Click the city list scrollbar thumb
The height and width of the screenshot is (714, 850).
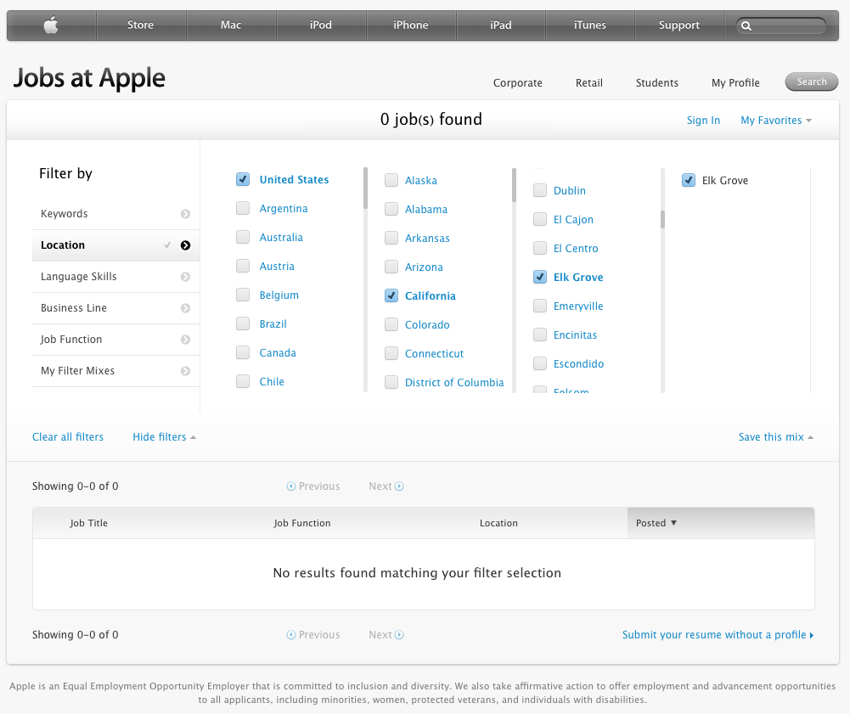pyautogui.click(x=662, y=219)
